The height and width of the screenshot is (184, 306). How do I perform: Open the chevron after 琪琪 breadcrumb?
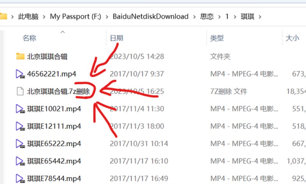coord(260,17)
